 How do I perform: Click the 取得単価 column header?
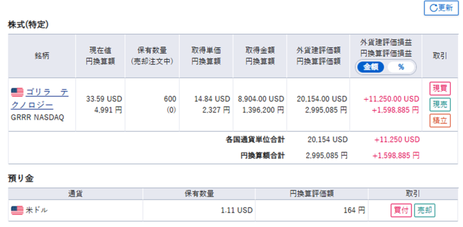[206, 56]
